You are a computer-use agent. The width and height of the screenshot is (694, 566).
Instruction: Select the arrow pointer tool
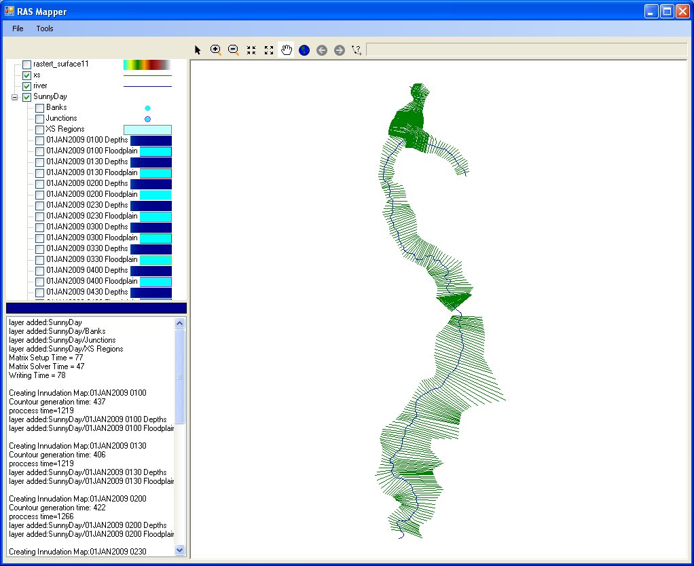coord(198,50)
